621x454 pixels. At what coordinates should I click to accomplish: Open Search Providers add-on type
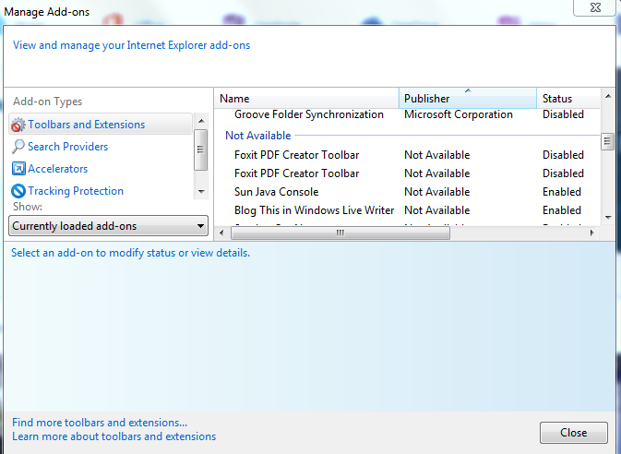tap(67, 147)
